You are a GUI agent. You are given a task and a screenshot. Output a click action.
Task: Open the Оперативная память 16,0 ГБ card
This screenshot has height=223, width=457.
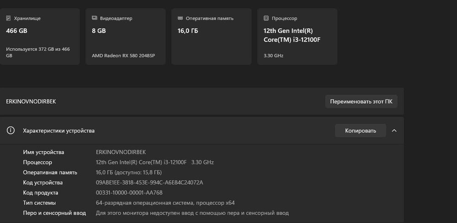211,37
